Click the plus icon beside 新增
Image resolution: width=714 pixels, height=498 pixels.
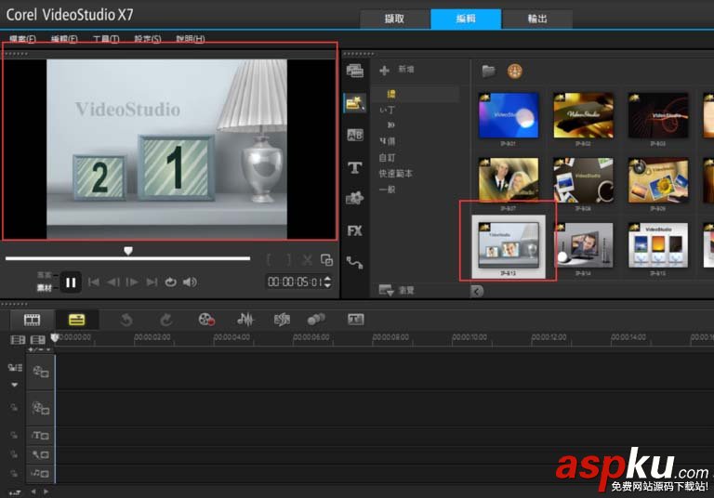[x=384, y=70]
